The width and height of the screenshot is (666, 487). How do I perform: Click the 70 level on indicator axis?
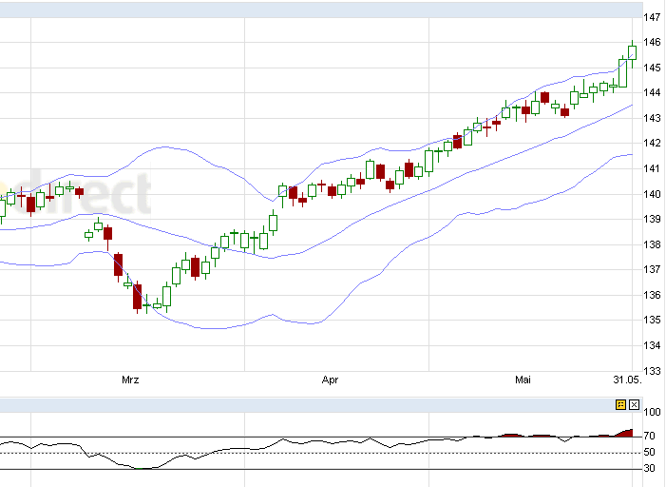pyautogui.click(x=649, y=436)
